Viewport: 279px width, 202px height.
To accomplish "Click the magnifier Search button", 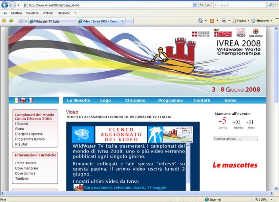I will (x=271, y=5).
